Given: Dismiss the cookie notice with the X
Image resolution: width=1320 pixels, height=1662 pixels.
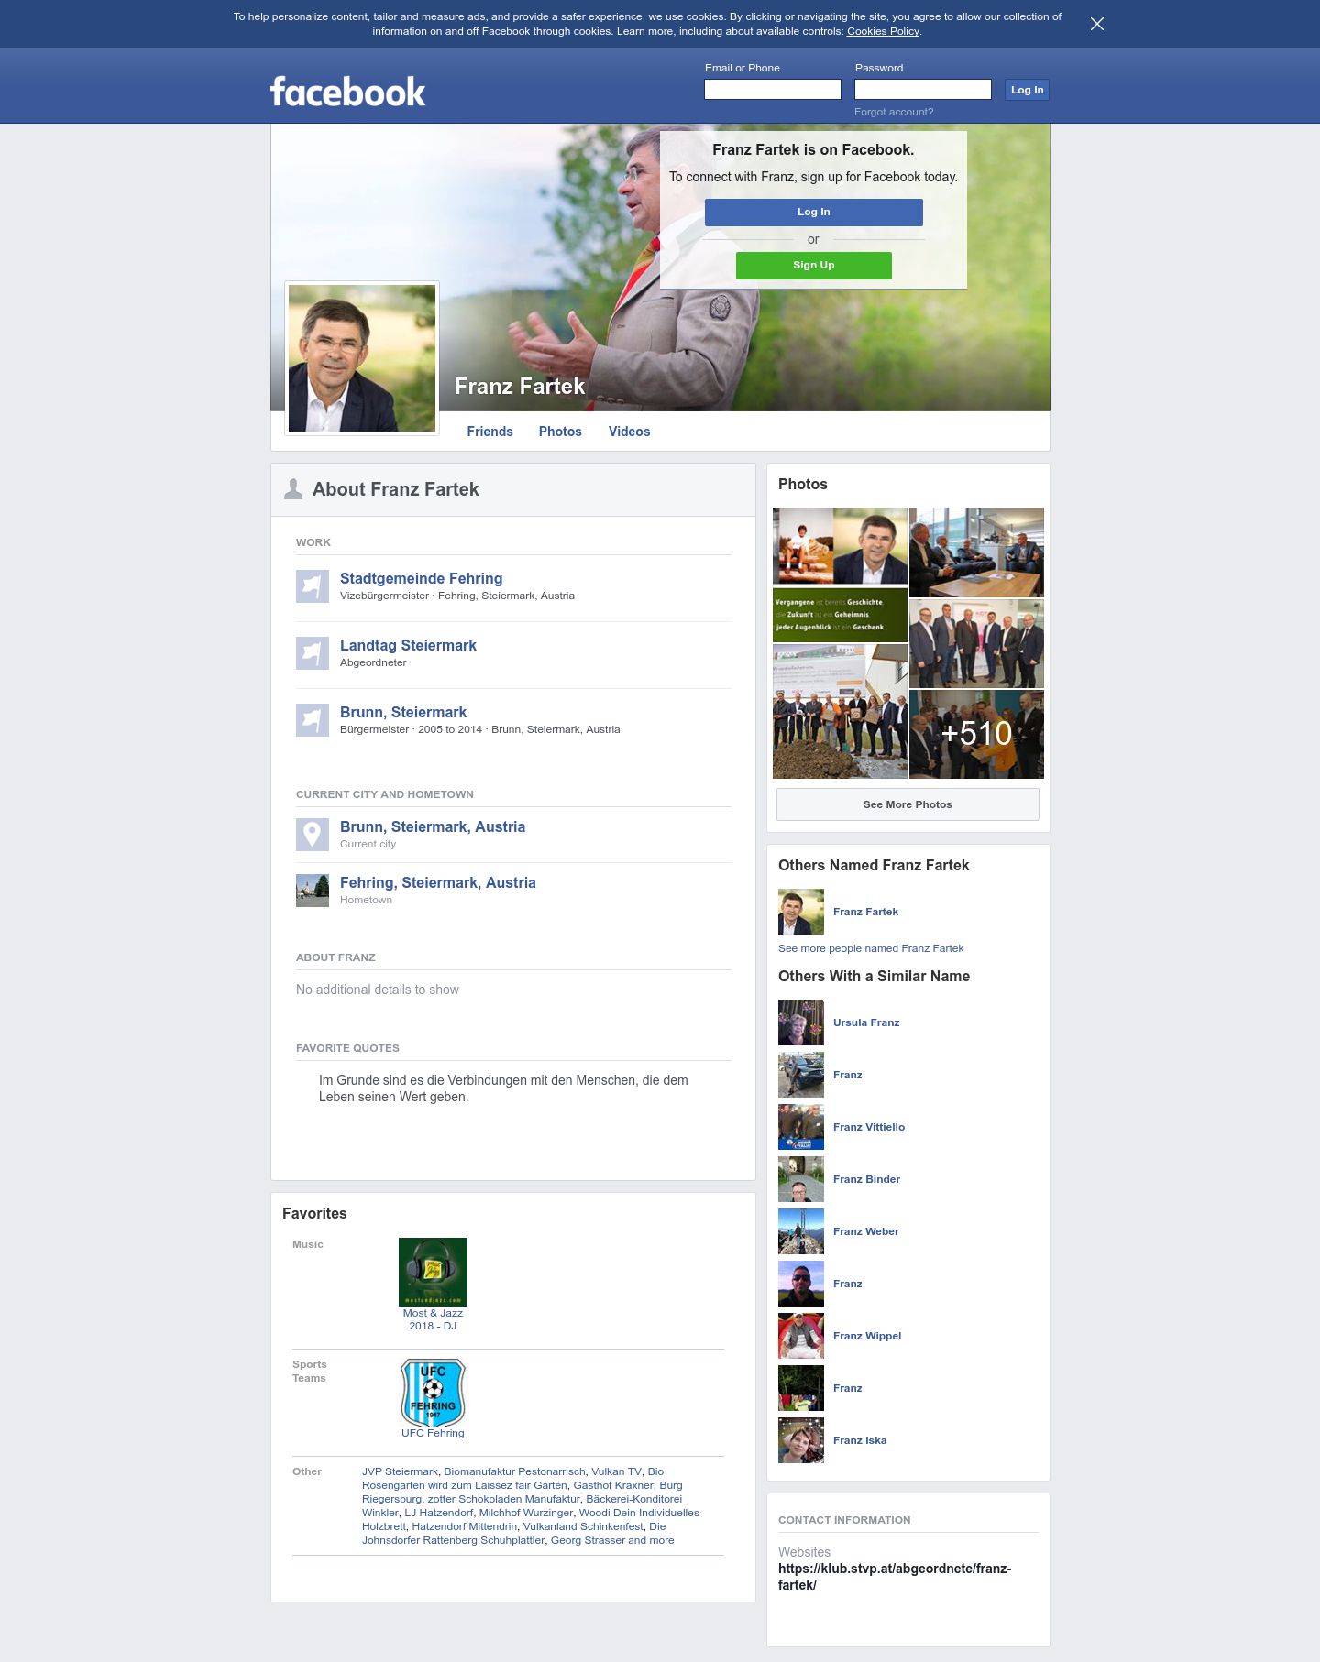Looking at the screenshot, I should point(1097,24).
